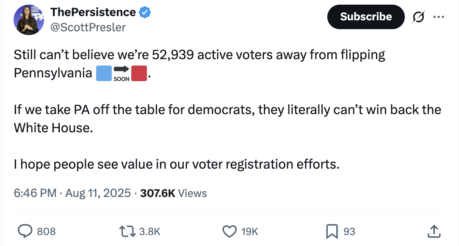
Task: Click the 3.8K reposts count
Action: click(x=150, y=231)
